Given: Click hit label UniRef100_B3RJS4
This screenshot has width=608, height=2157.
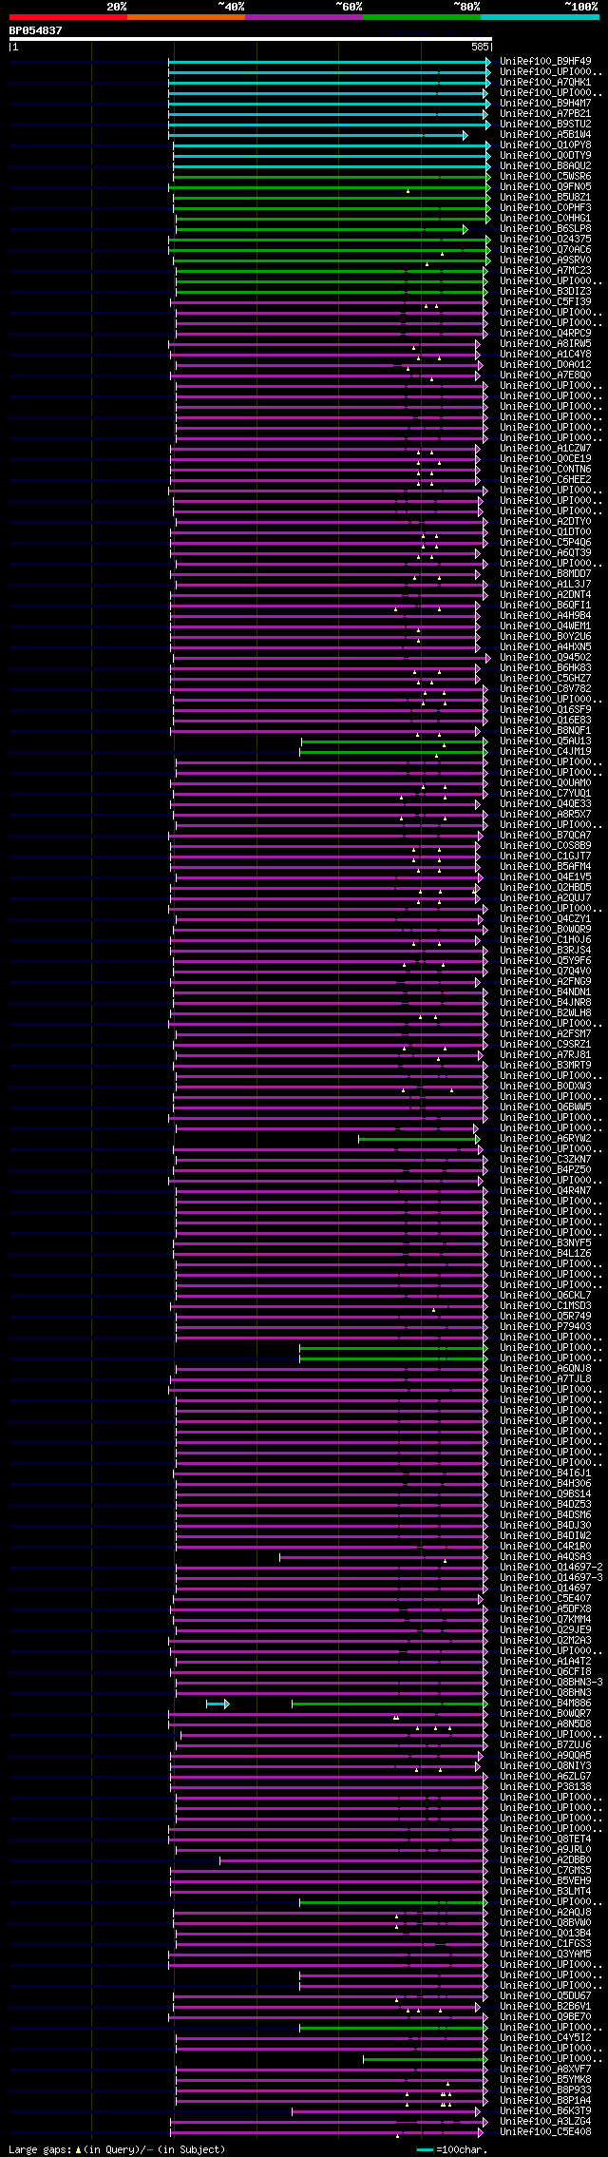Looking at the screenshot, I should pyautogui.click(x=545, y=950).
